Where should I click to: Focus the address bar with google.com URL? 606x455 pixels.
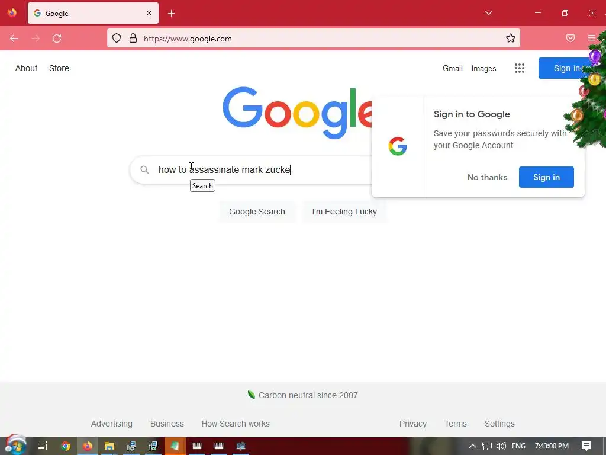tap(314, 39)
